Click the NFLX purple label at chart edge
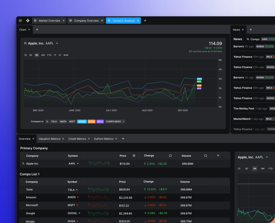The image size is (275, 223). tap(199, 89)
